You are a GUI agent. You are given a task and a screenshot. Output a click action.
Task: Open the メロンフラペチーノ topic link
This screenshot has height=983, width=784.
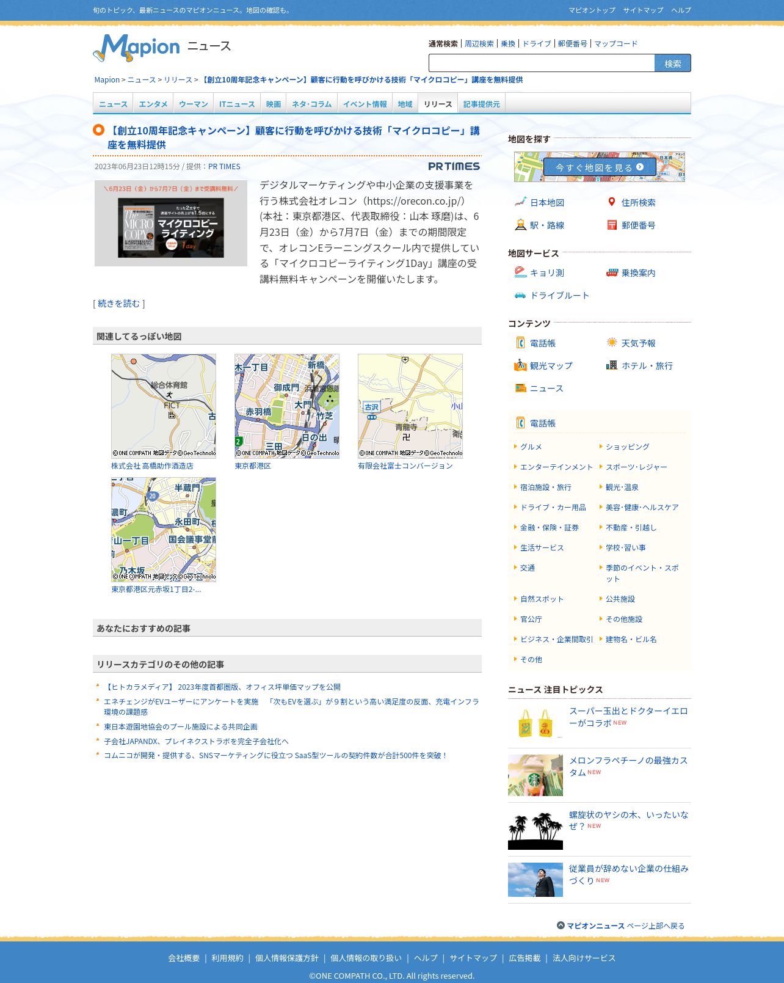tap(628, 766)
